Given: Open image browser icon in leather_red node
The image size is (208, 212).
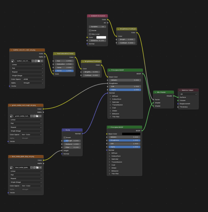Looking at the screenshot, I should 13,61.
